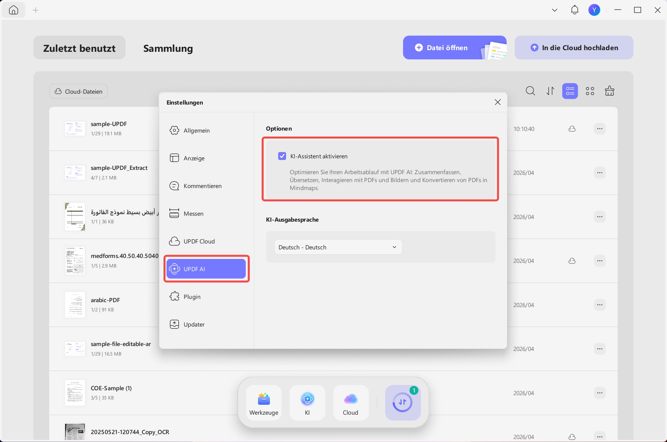
Task: Click file name 20250521-120744_Copy_OCR
Action: (130, 432)
